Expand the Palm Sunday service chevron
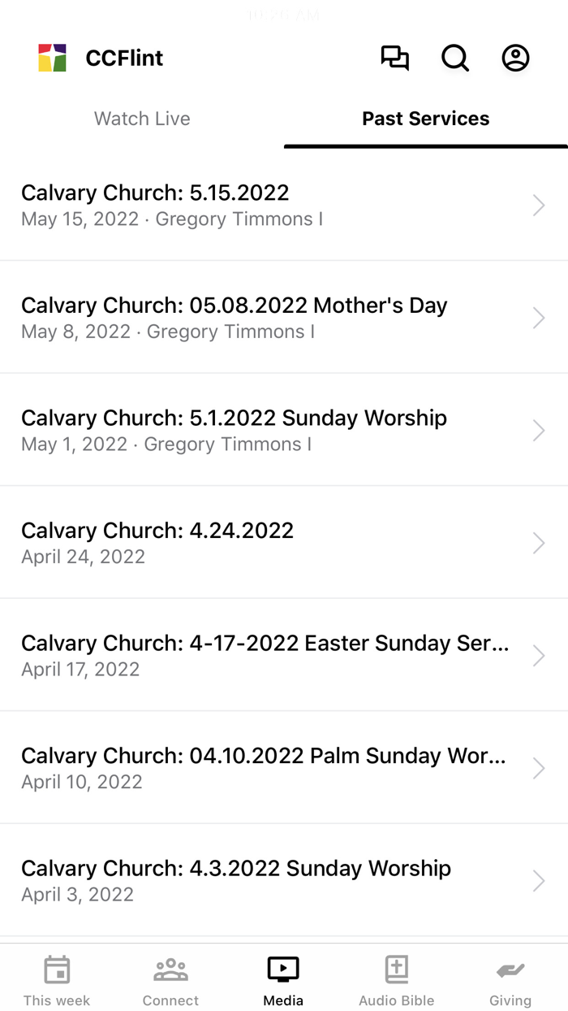Viewport: 568px width, 1011px height. click(538, 767)
